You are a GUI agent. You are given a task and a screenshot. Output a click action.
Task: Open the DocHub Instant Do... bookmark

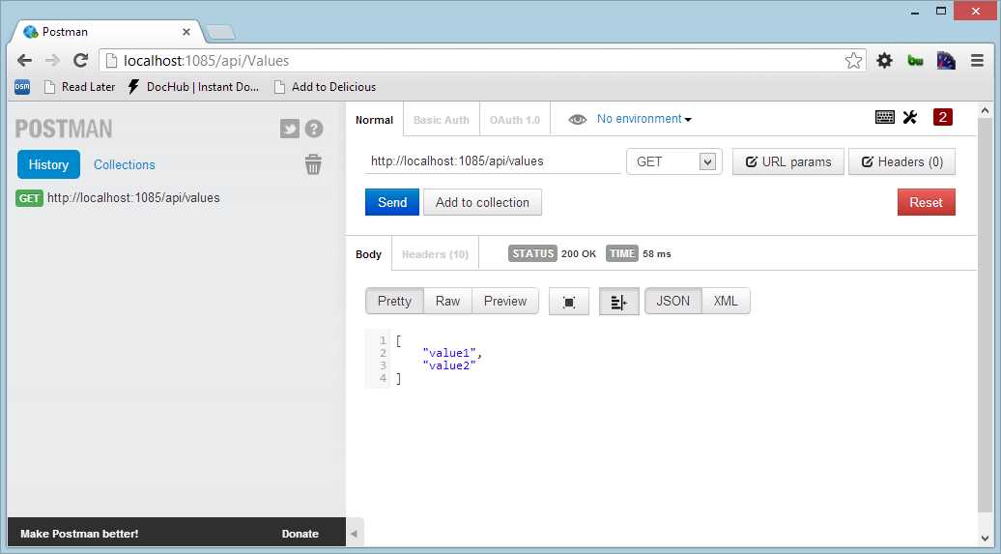point(193,87)
